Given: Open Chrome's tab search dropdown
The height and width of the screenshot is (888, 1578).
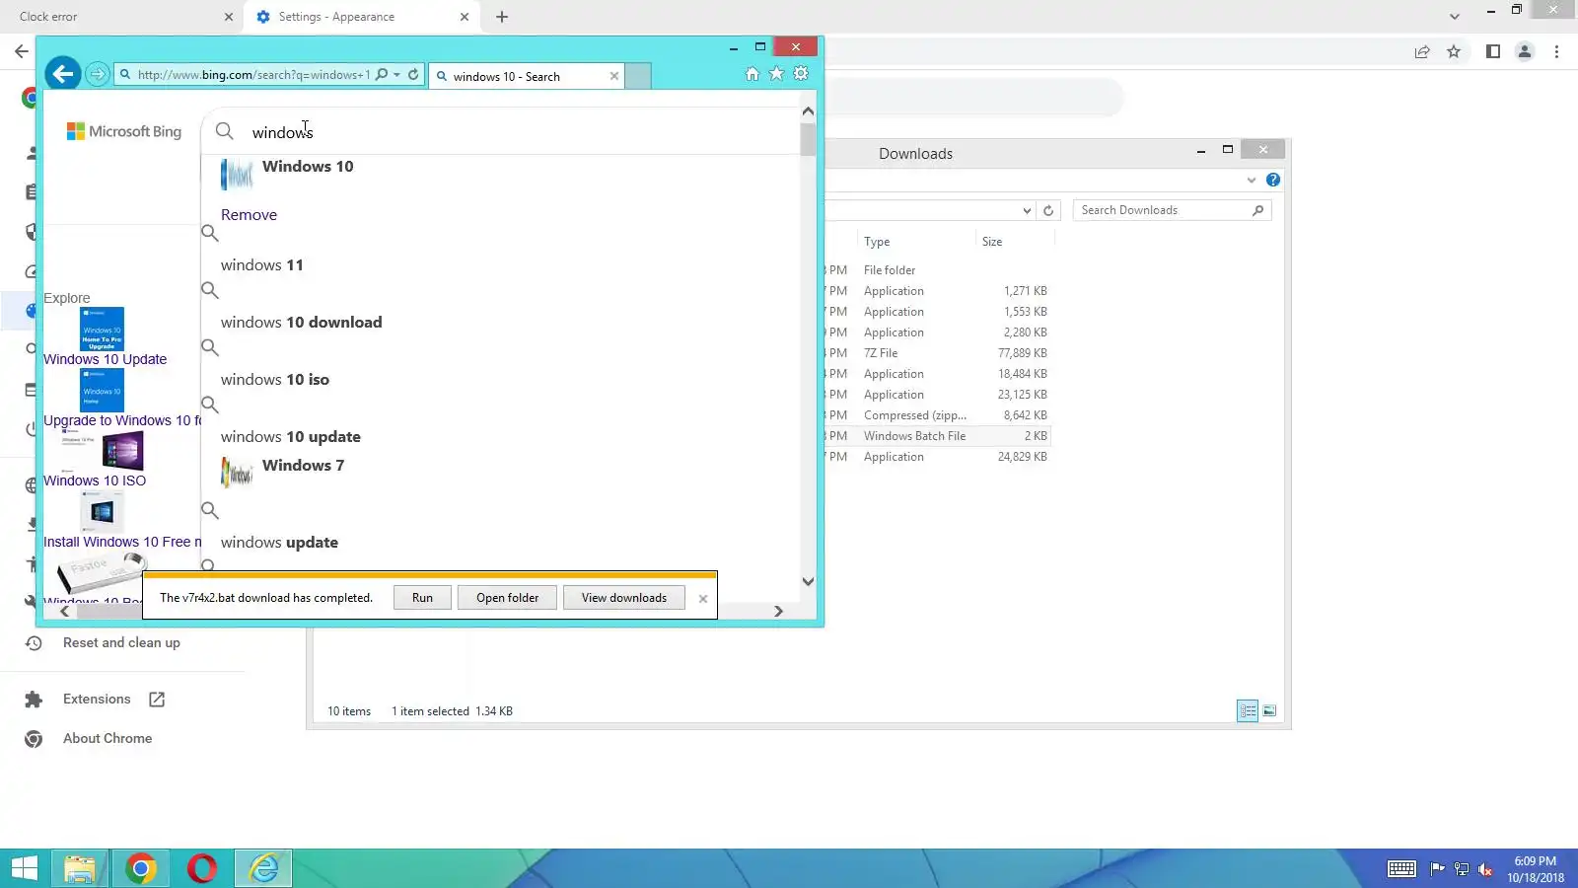Looking at the screenshot, I should point(1455,17).
